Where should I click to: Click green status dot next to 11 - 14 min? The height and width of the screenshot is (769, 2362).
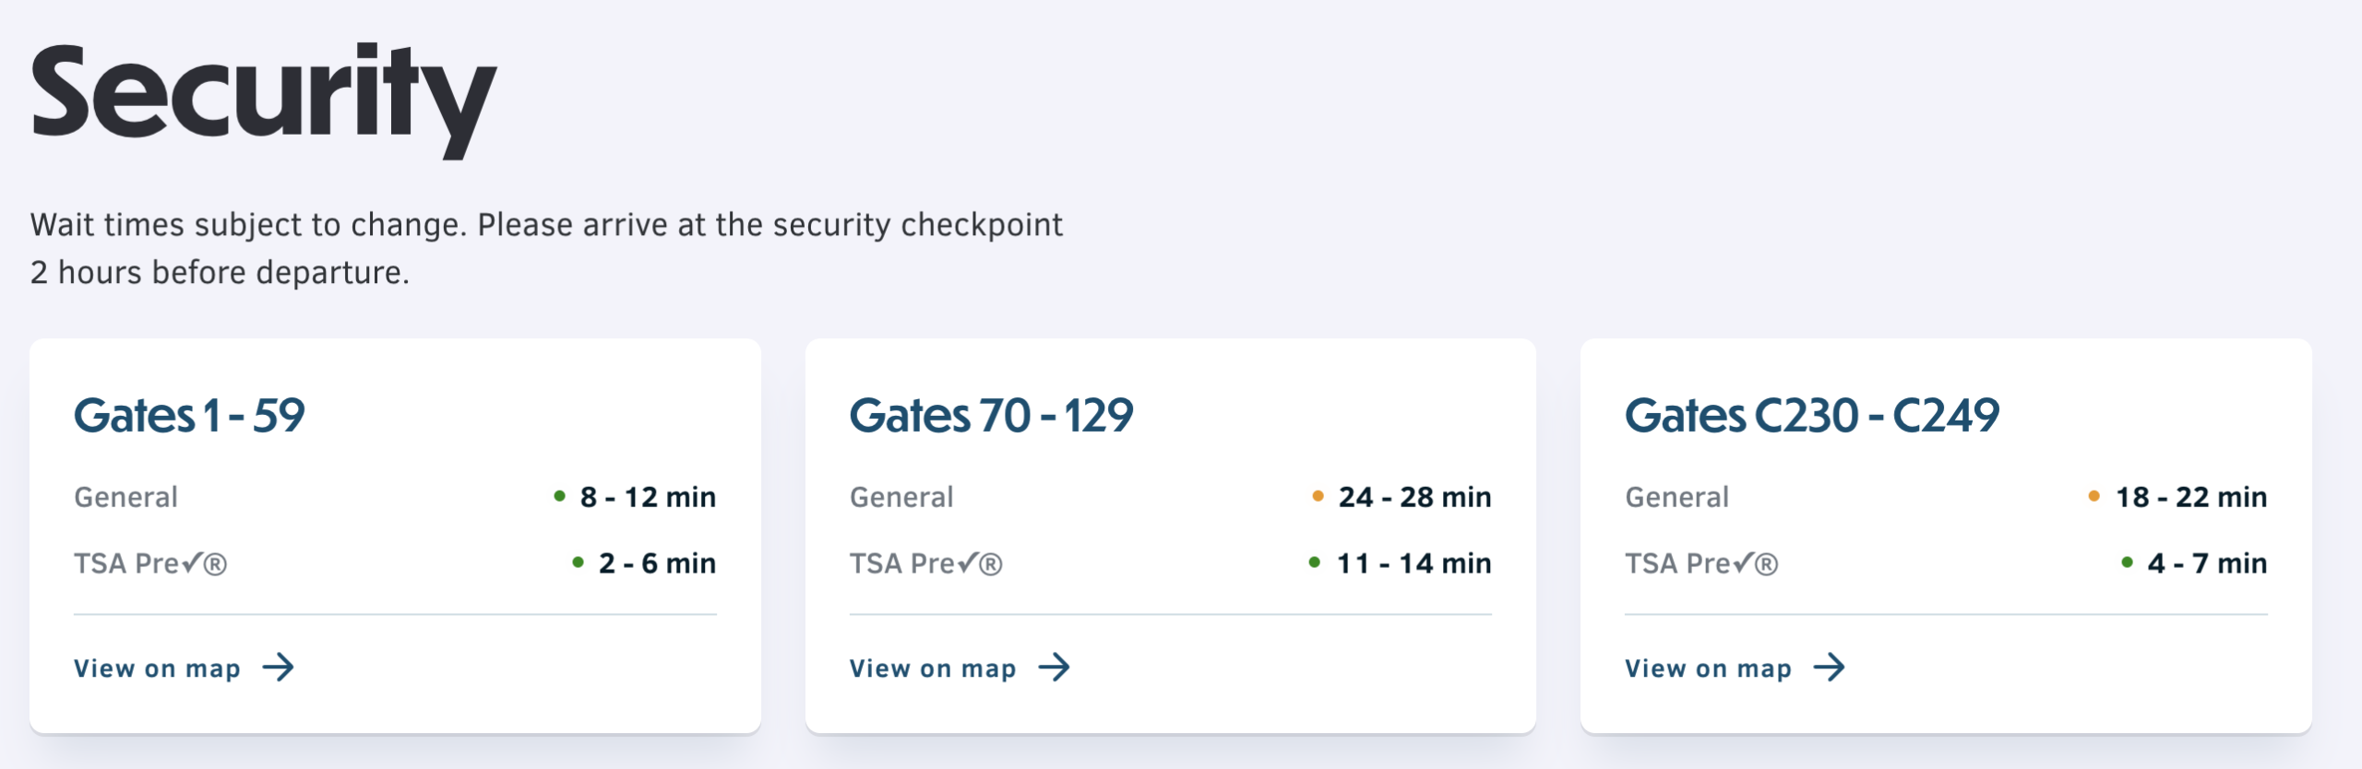coord(1314,562)
